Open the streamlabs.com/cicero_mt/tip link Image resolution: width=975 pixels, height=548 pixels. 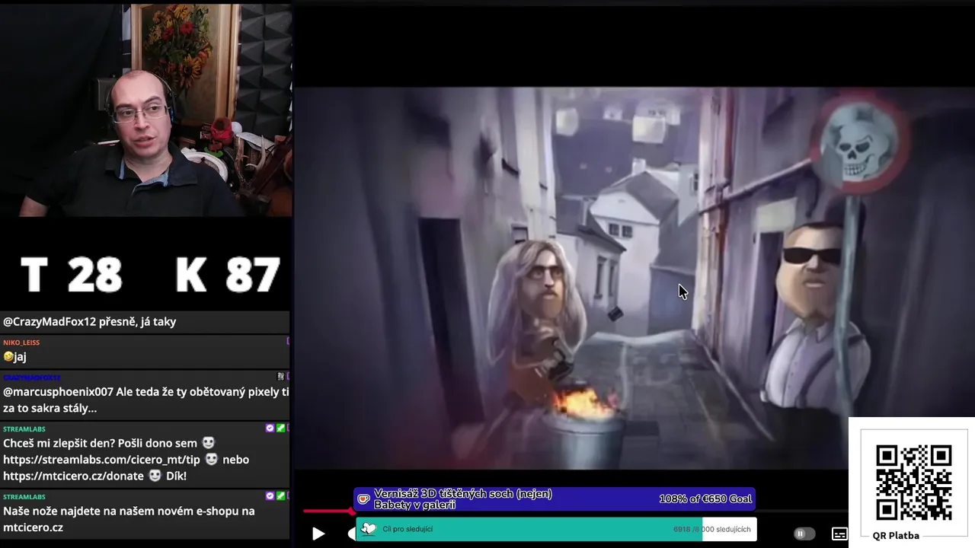101,460
